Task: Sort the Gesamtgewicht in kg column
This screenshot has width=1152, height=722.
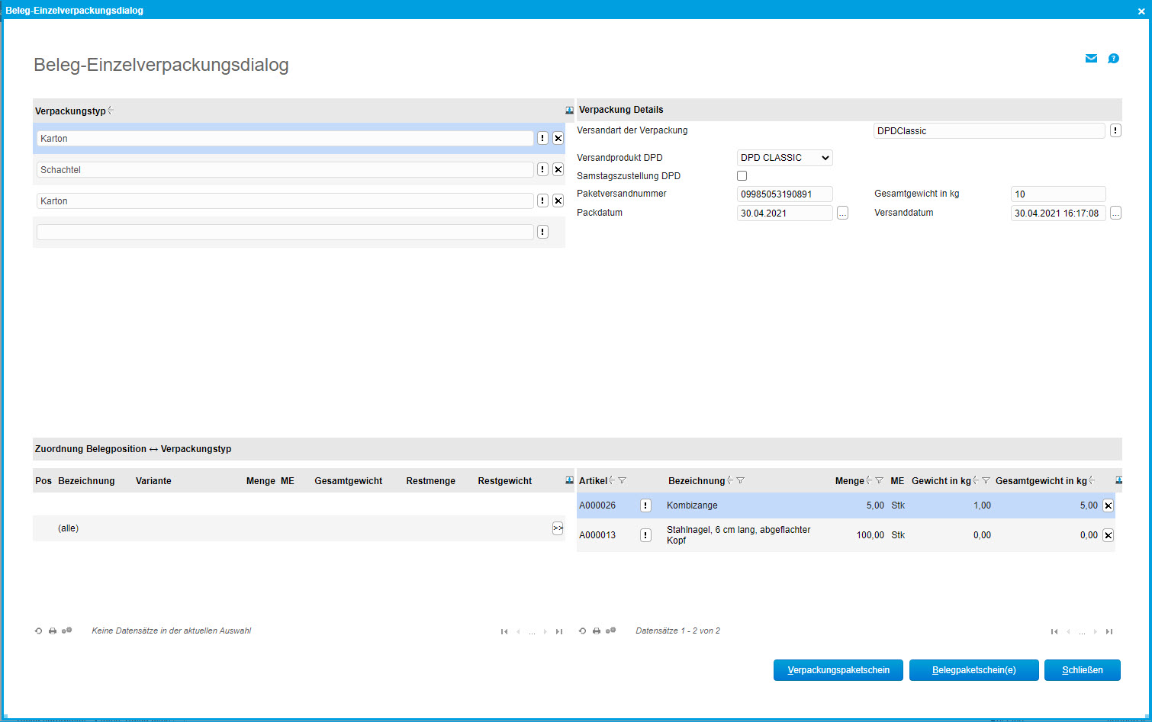Action: pyautogui.click(x=1092, y=480)
